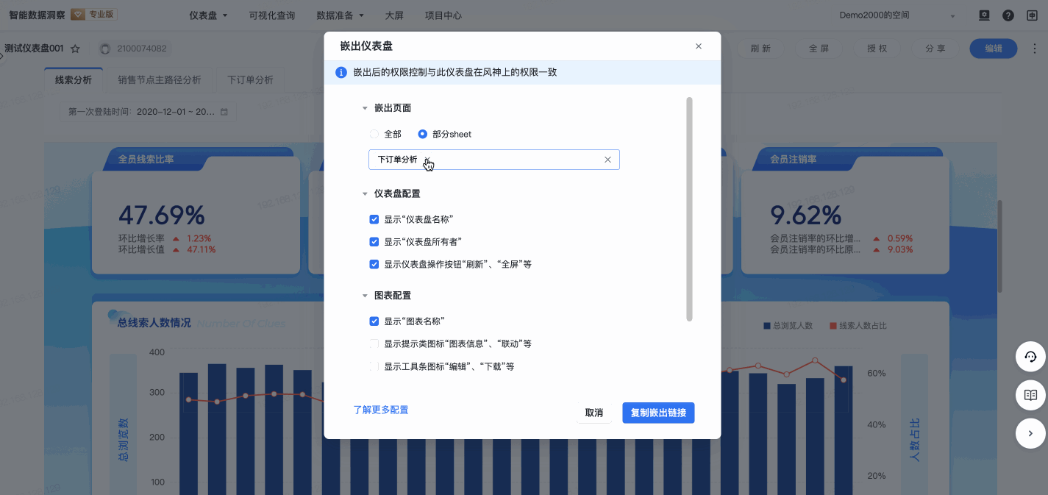Uncheck 显示“仪表盘名称” checkbox
Image resolution: width=1048 pixels, height=495 pixels.
point(374,219)
